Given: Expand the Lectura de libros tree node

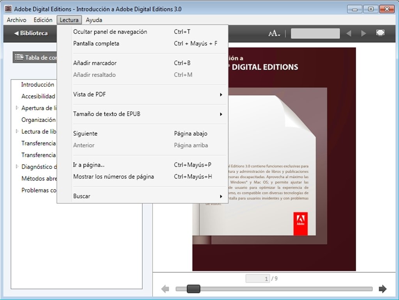Looking at the screenshot, I should tap(17, 131).
